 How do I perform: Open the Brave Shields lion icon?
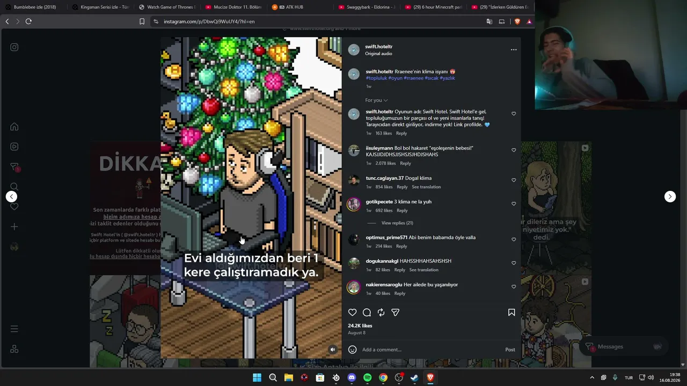point(517,21)
